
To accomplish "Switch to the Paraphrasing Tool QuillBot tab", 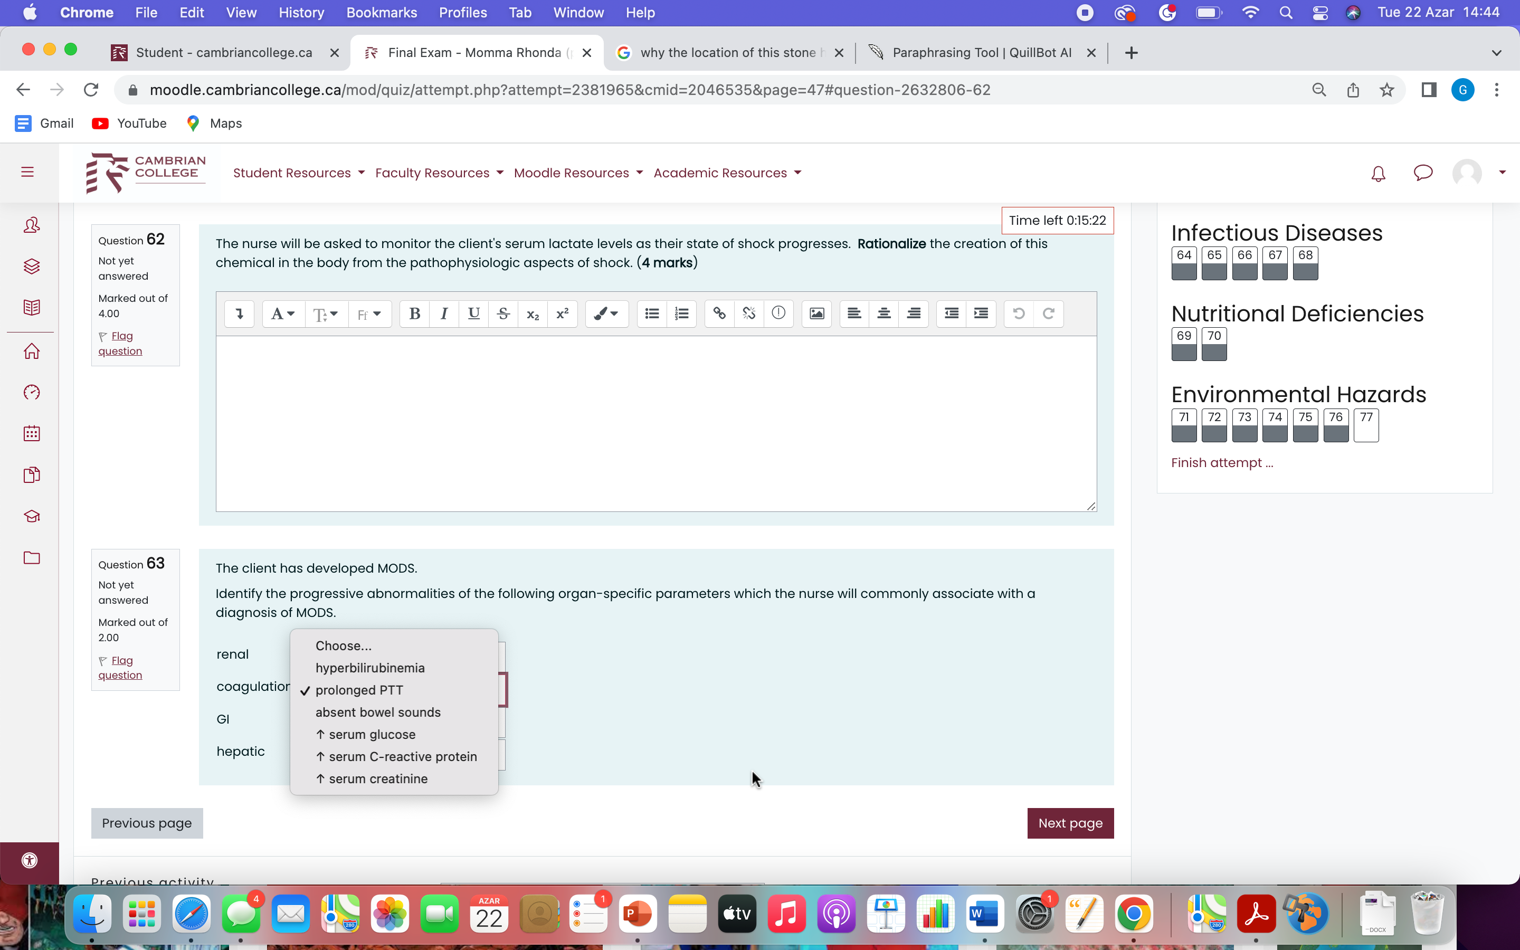I will (980, 53).
